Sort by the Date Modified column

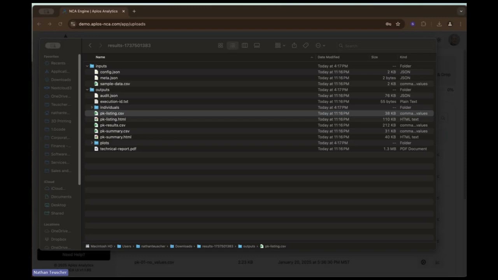click(x=328, y=57)
